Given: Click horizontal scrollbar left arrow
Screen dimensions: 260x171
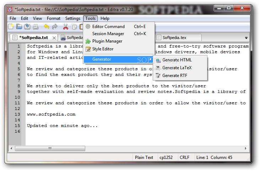Looking at the screenshot, I should coord(11,148).
